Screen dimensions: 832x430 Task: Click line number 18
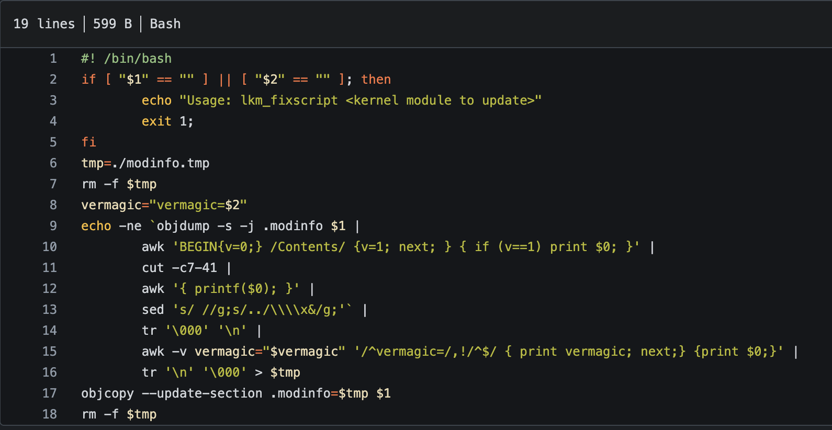(50, 414)
